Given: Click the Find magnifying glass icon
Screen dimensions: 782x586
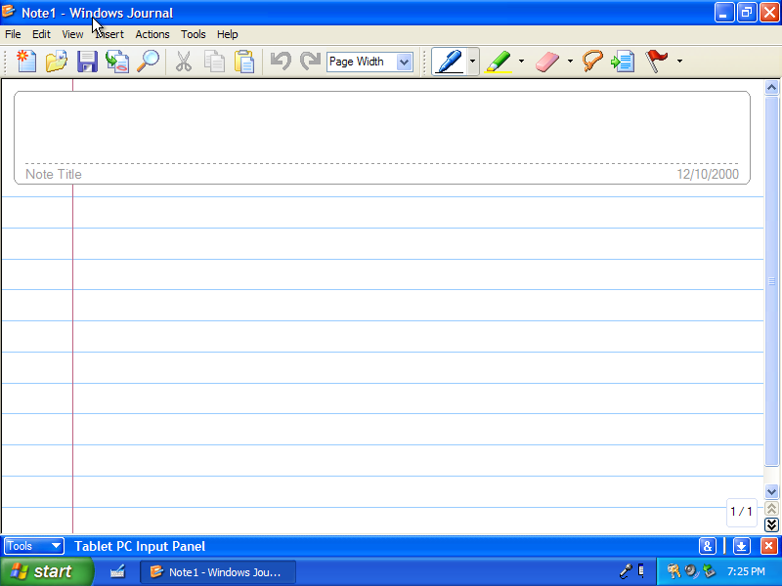Looking at the screenshot, I should pos(148,62).
